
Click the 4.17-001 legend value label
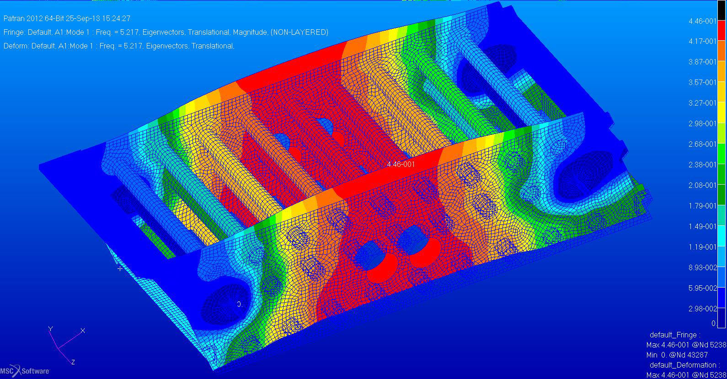[x=702, y=42]
